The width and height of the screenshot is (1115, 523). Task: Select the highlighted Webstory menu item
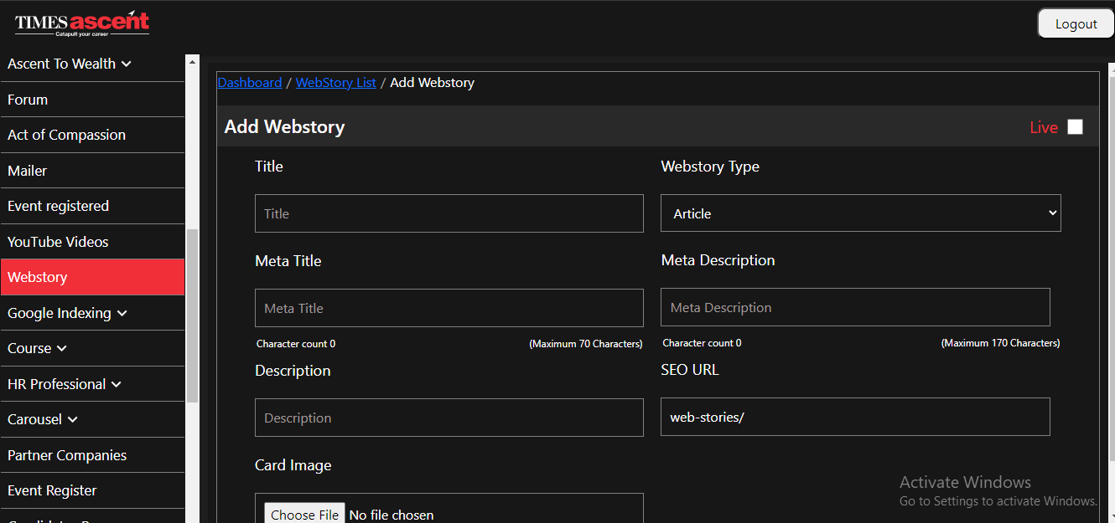(x=92, y=277)
